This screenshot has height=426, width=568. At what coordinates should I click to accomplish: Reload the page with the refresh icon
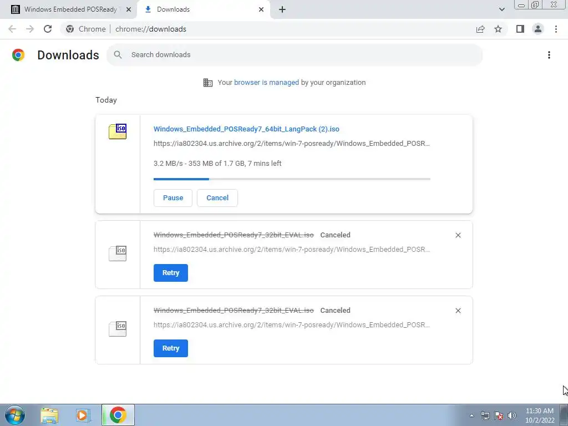[x=48, y=29]
